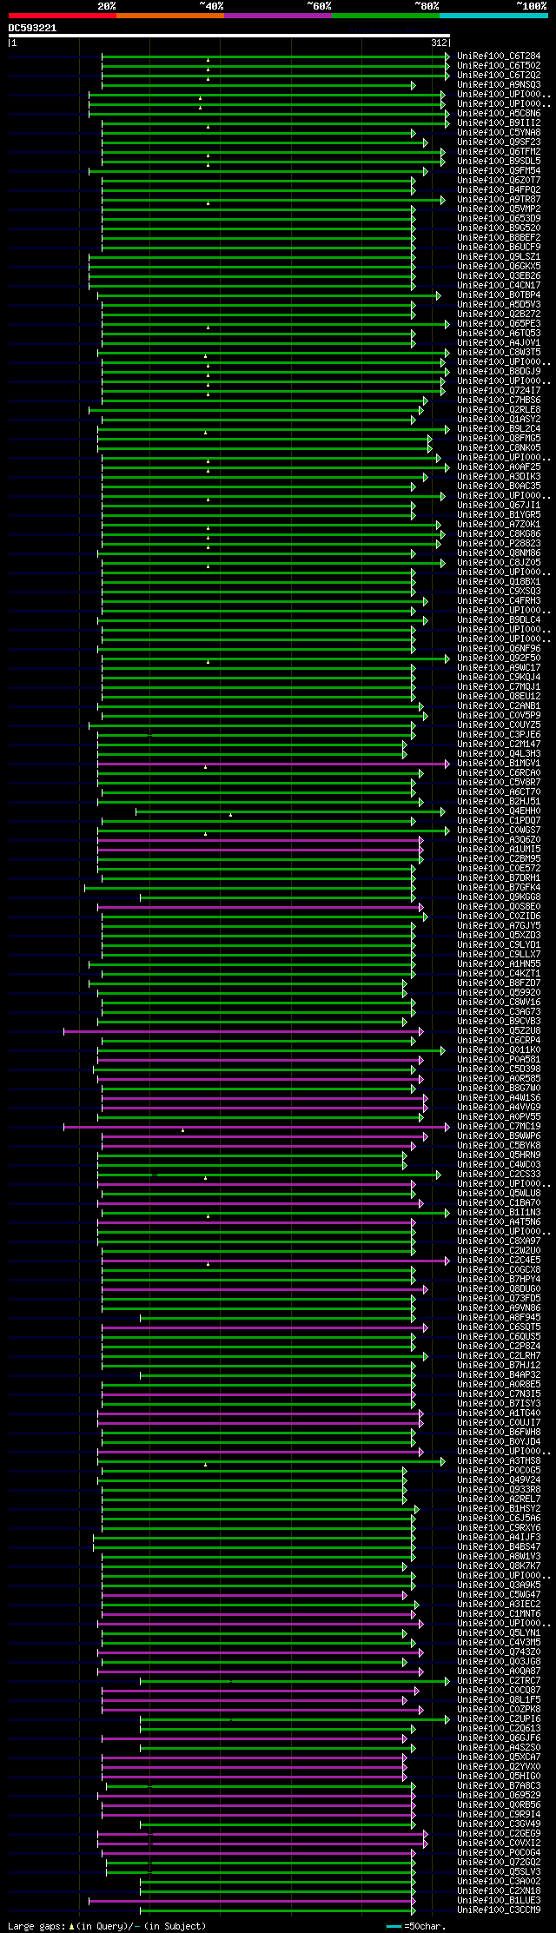Open the UniRef100_Q1ASY2 entry
Image resolution: width=556 pixels, height=1933 pixels.
point(499,420)
